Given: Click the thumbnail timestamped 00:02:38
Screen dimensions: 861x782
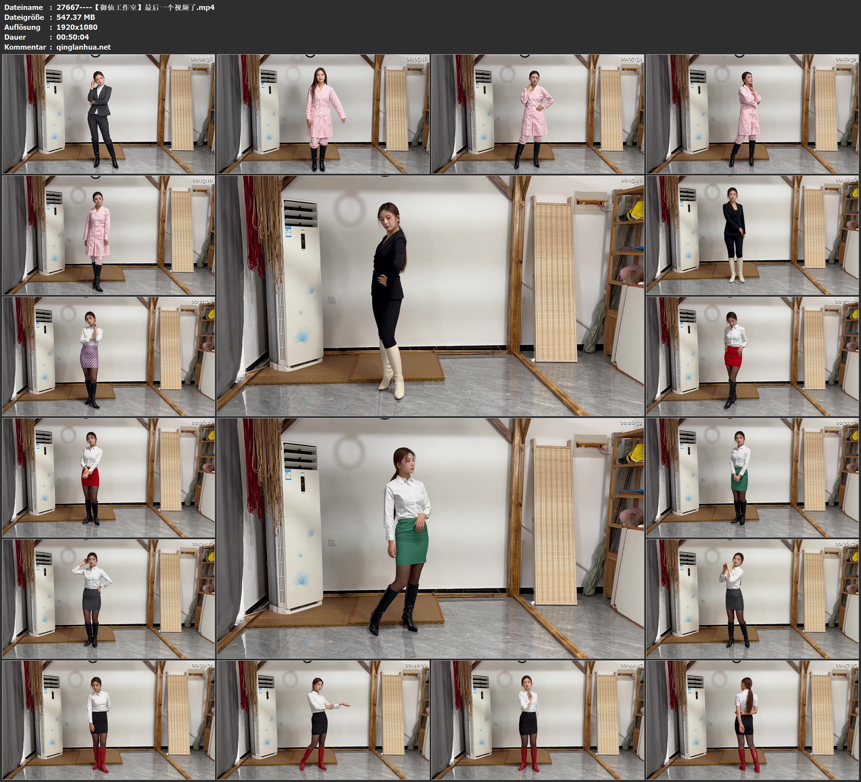Looking at the screenshot, I should click(x=109, y=113).
